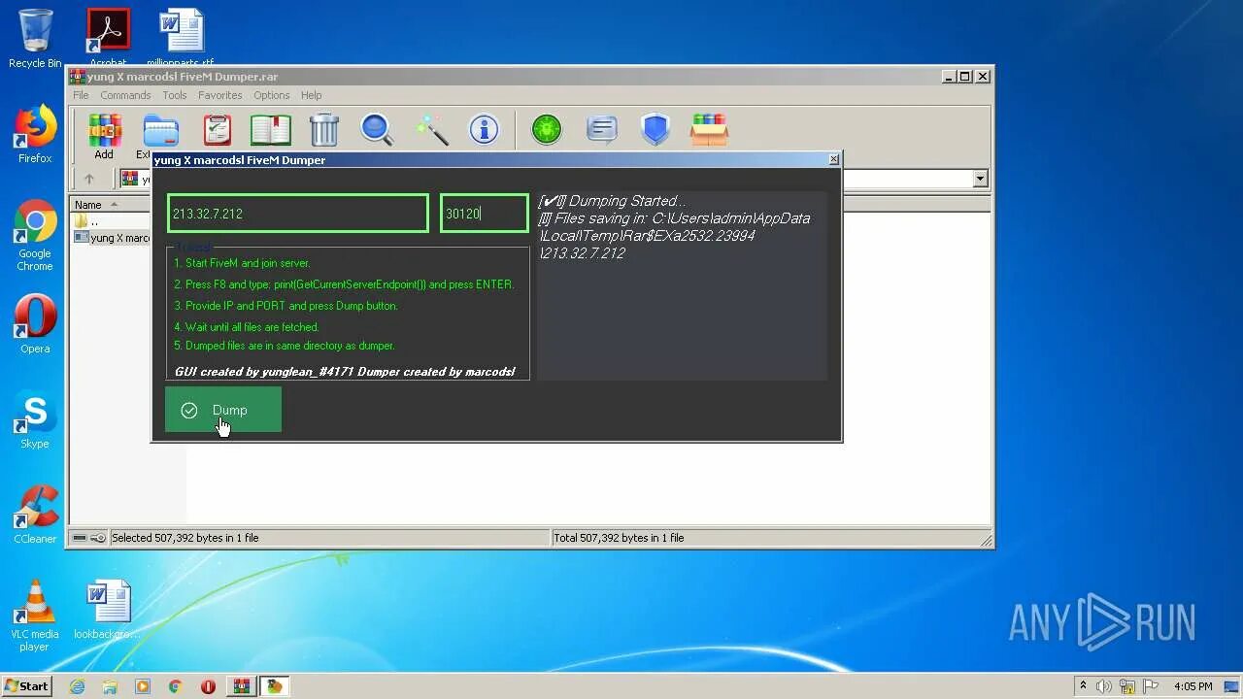The height and width of the screenshot is (699, 1243).
Task: Click the Find magnifier toolbar icon
Action: click(x=377, y=129)
